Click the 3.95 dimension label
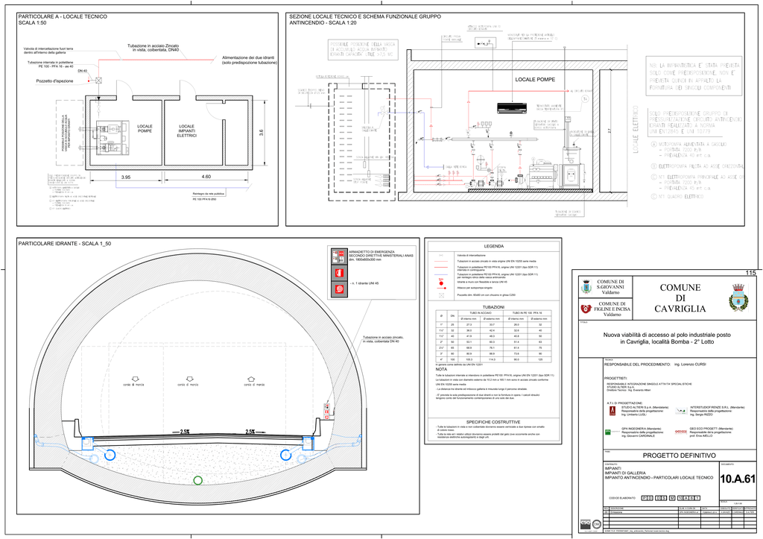Viewport: 763px width, 539px height. tap(126, 177)
